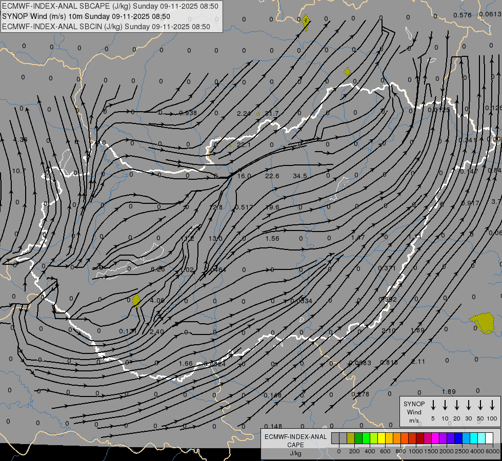Image resolution: width=502 pixels, height=461 pixels.
Task: Click the map value 0.0534
Action: pyautogui.click(x=302, y=301)
